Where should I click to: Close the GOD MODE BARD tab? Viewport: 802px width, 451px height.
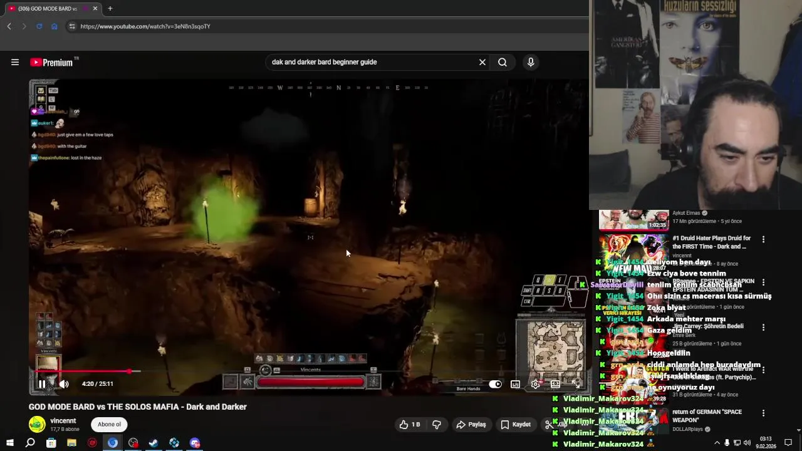pyautogui.click(x=95, y=8)
